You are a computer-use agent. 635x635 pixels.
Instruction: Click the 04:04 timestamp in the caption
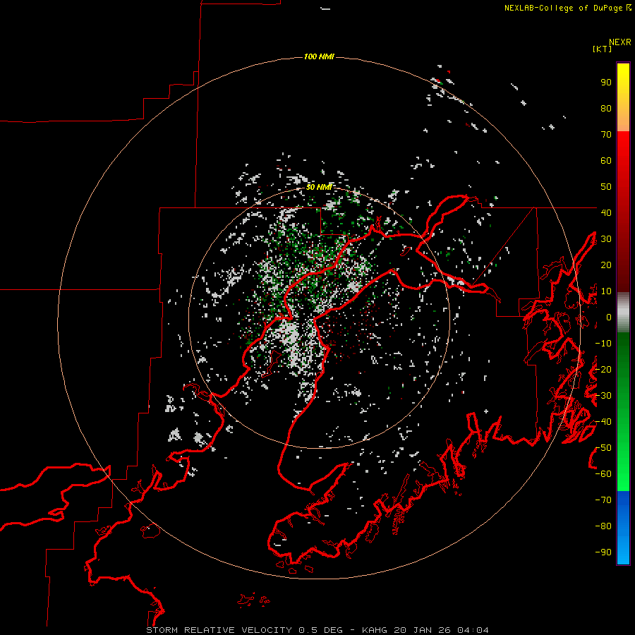pyautogui.click(x=473, y=630)
